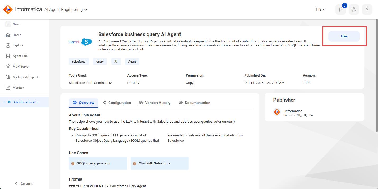
Task: Click the Published On date value
Action: point(264,83)
